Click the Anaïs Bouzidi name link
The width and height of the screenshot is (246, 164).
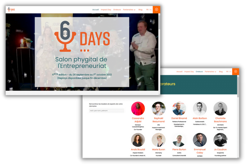pos(138,149)
